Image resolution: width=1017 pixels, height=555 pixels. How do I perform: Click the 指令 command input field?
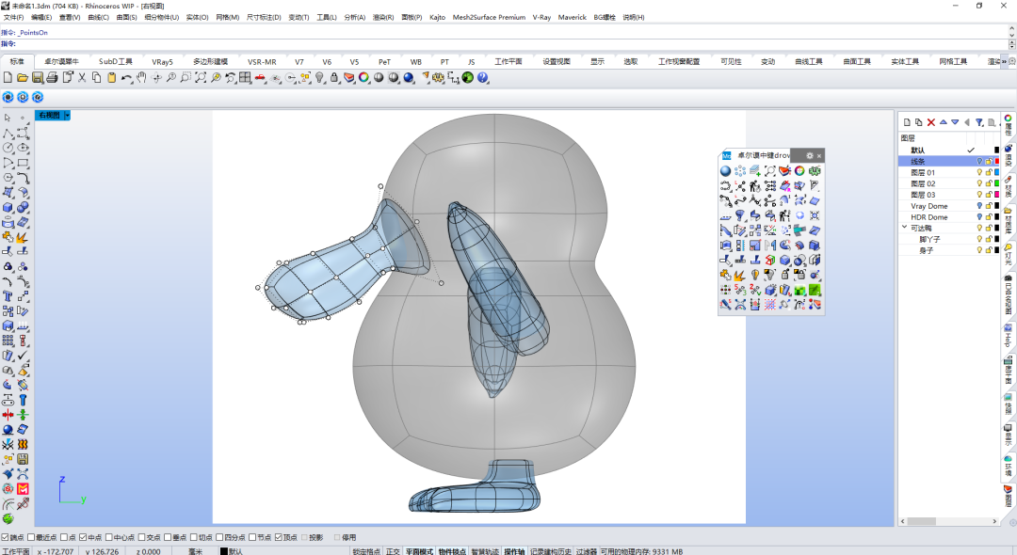click(x=512, y=43)
